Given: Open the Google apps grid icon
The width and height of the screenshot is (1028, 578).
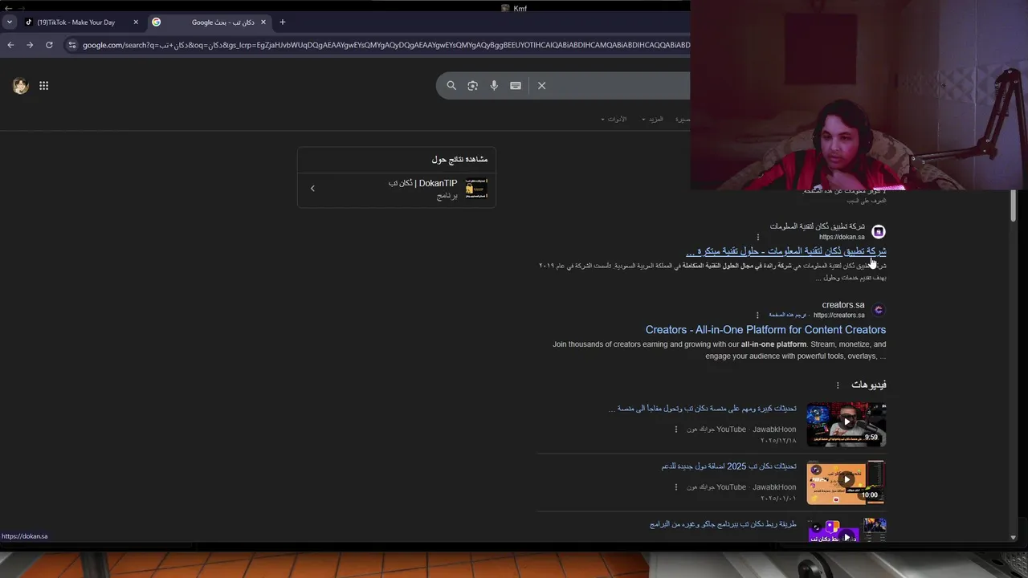Looking at the screenshot, I should point(44,86).
